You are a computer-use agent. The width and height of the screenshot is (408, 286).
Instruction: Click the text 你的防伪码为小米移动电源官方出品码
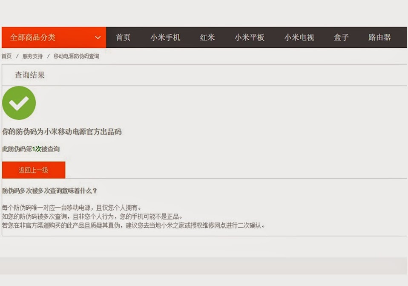pos(62,132)
